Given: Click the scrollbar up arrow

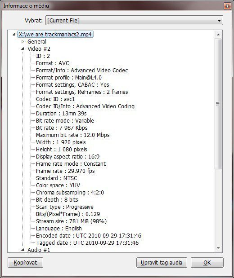Looking at the screenshot, I should (218, 35).
